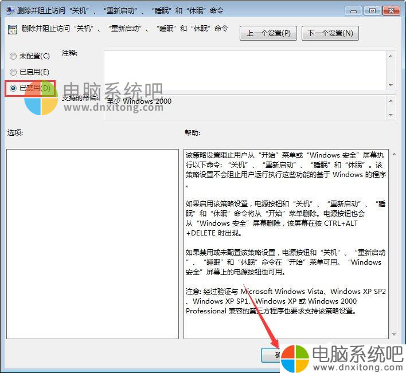This screenshot has height=373, width=406.
Task: Go to next setting 下一个设置(N)
Action: click(330, 33)
